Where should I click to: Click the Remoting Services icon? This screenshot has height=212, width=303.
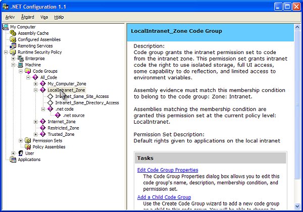coord(13,46)
